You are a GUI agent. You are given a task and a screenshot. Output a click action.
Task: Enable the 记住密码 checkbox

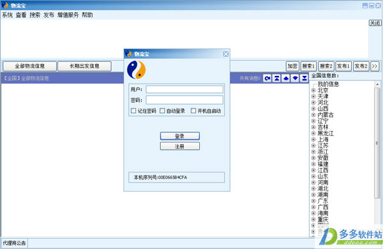pyautogui.click(x=133, y=110)
